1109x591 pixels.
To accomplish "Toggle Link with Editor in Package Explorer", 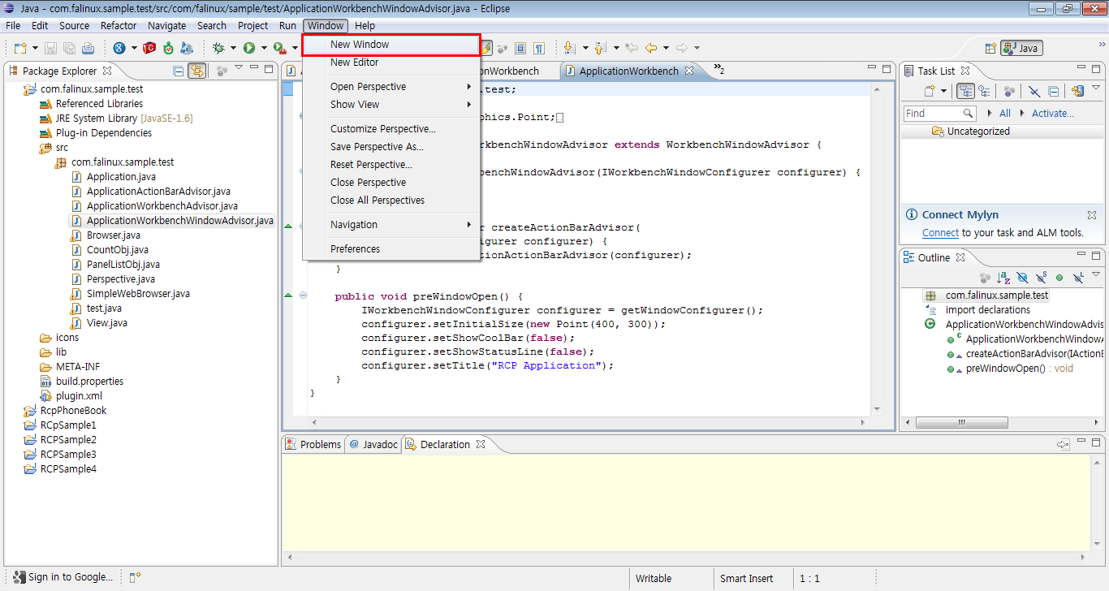I will (196, 71).
